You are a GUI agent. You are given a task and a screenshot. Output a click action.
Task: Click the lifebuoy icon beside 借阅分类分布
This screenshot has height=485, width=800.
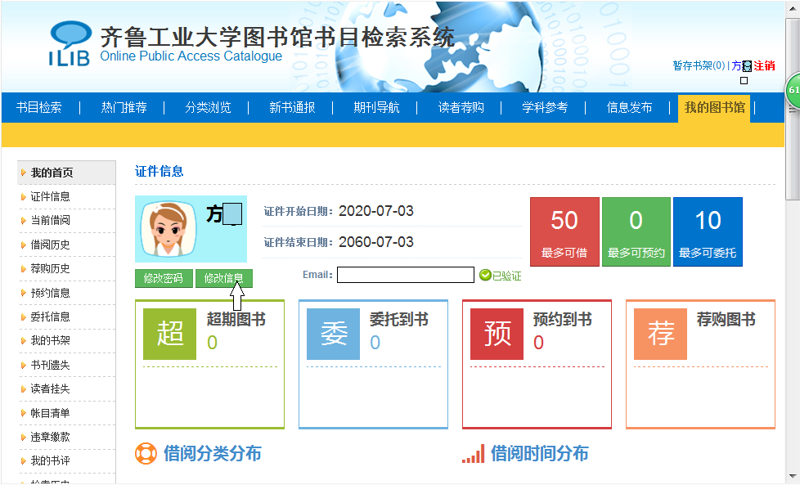pyautogui.click(x=146, y=453)
